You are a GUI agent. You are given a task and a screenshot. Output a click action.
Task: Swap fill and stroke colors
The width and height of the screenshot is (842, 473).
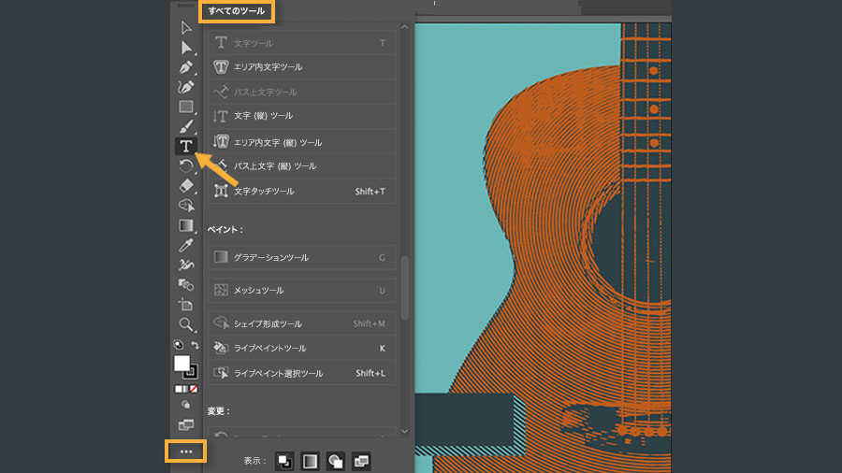[x=195, y=345]
